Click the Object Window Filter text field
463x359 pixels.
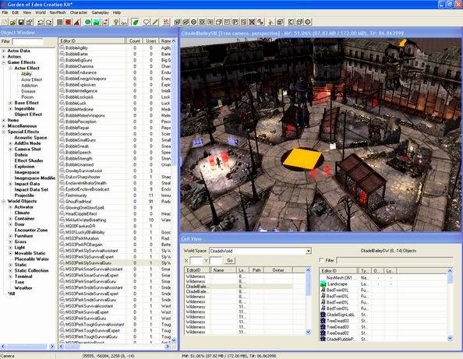point(28,41)
